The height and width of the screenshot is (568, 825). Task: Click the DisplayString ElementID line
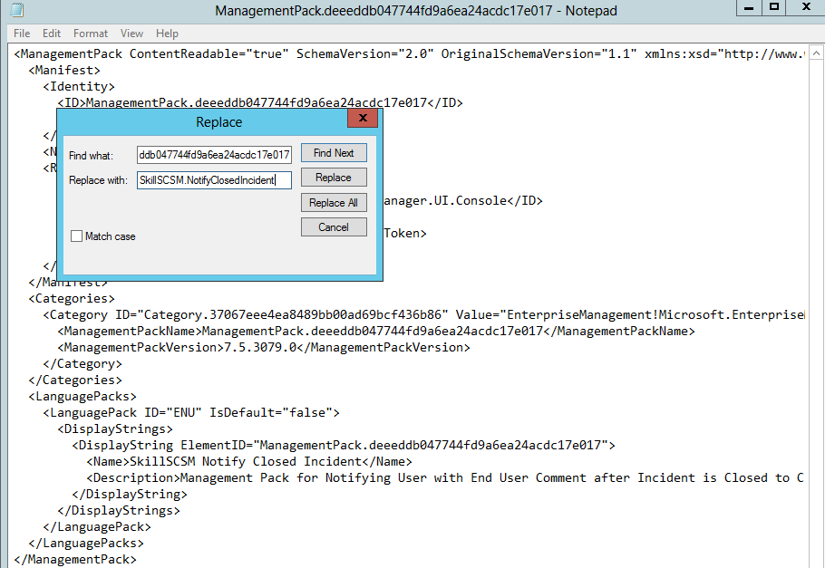click(x=344, y=445)
